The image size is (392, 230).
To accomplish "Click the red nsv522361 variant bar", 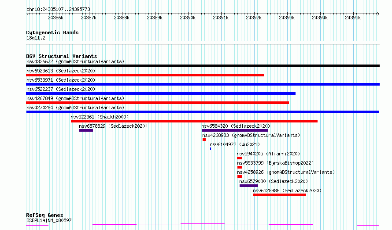I will [x=194, y=121].
